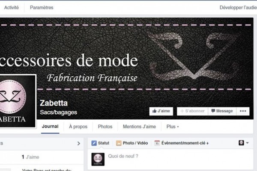This screenshot has height=171, width=257.
Task: Click the thumbs-up J'aime button
Action: [x=161, y=111]
